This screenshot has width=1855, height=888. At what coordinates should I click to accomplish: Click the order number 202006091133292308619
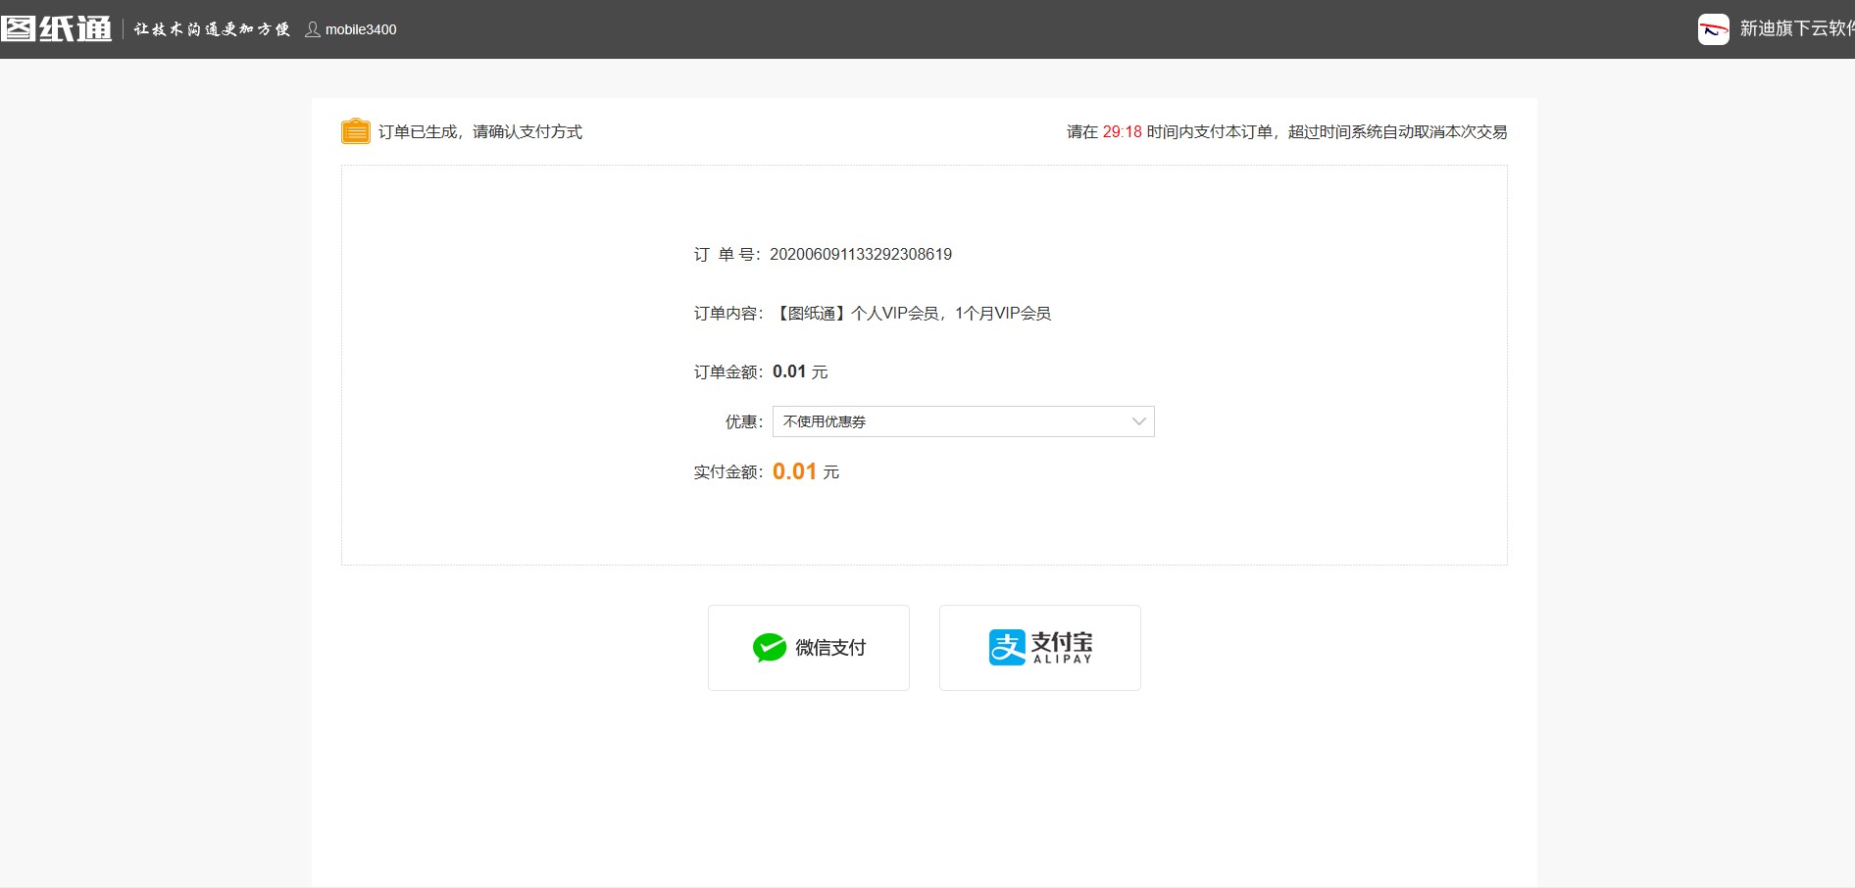pos(860,255)
